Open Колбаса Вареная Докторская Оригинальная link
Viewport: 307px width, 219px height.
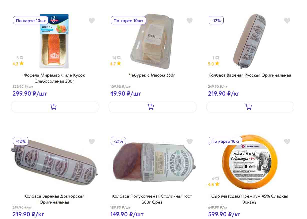[54, 199]
